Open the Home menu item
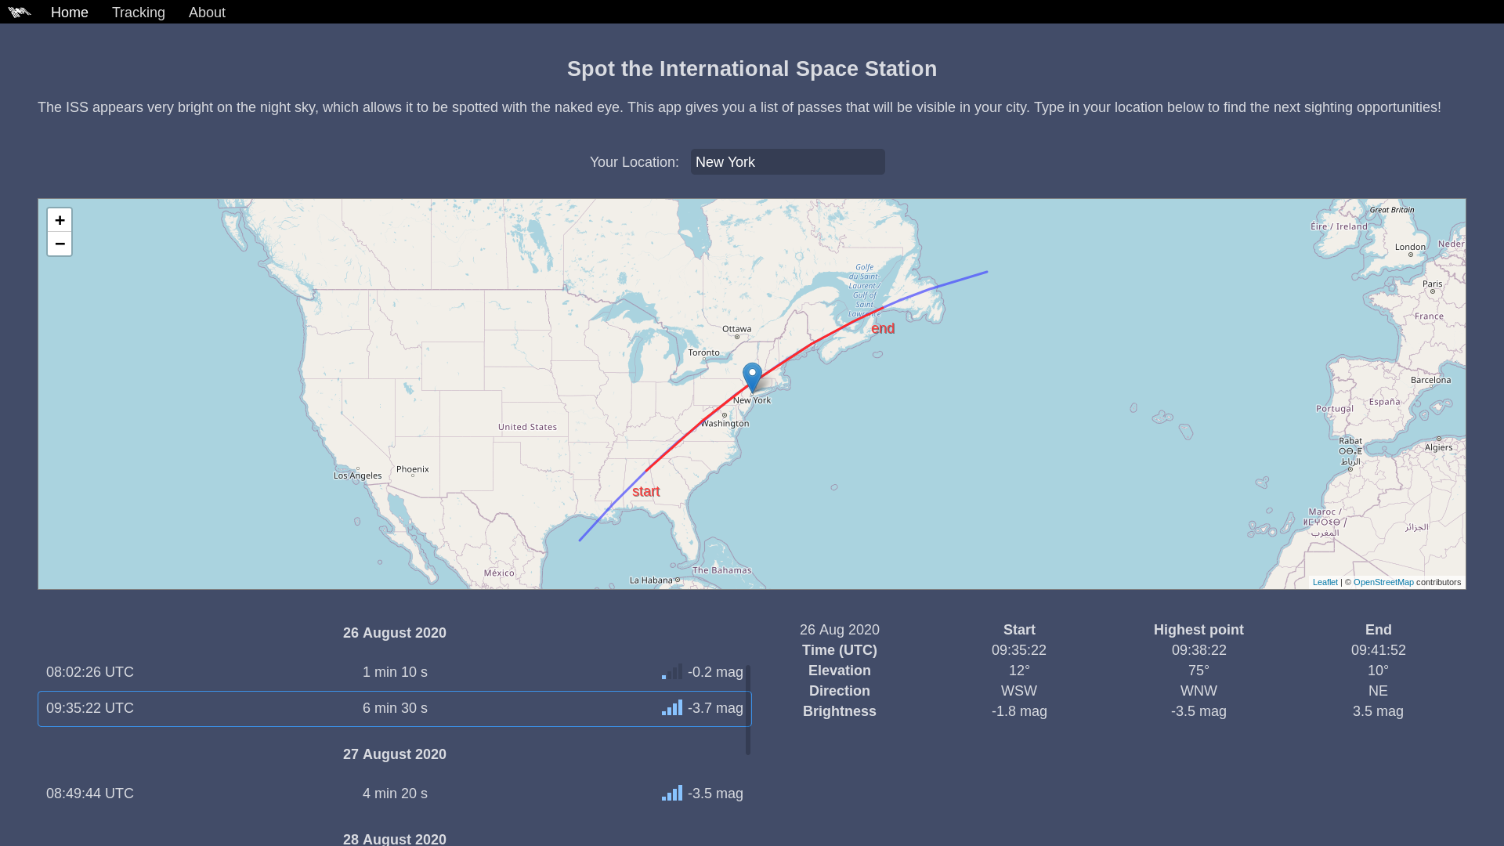The height and width of the screenshot is (846, 1504). tap(70, 13)
